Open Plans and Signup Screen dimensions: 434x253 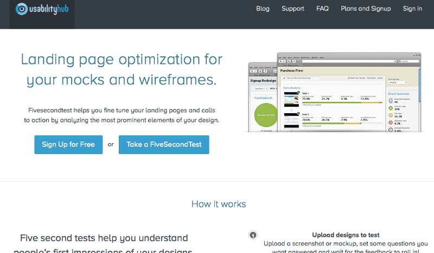pyautogui.click(x=366, y=9)
